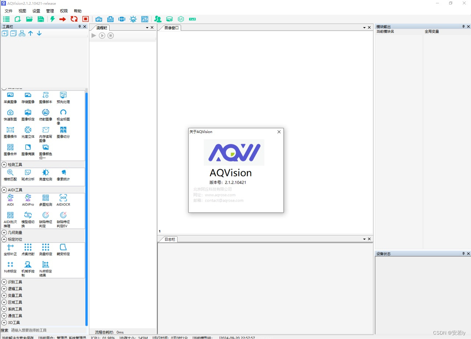Select the 仿射图像 tool icon
471x339 pixels.
(46, 113)
